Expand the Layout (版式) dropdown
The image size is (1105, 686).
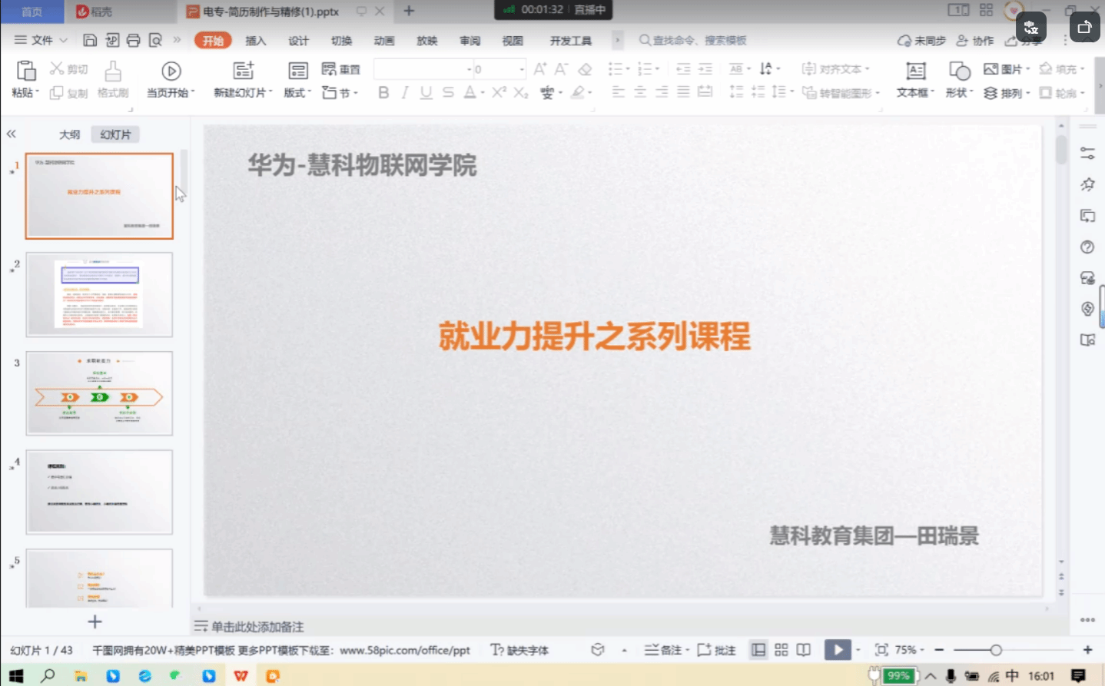pos(297,93)
